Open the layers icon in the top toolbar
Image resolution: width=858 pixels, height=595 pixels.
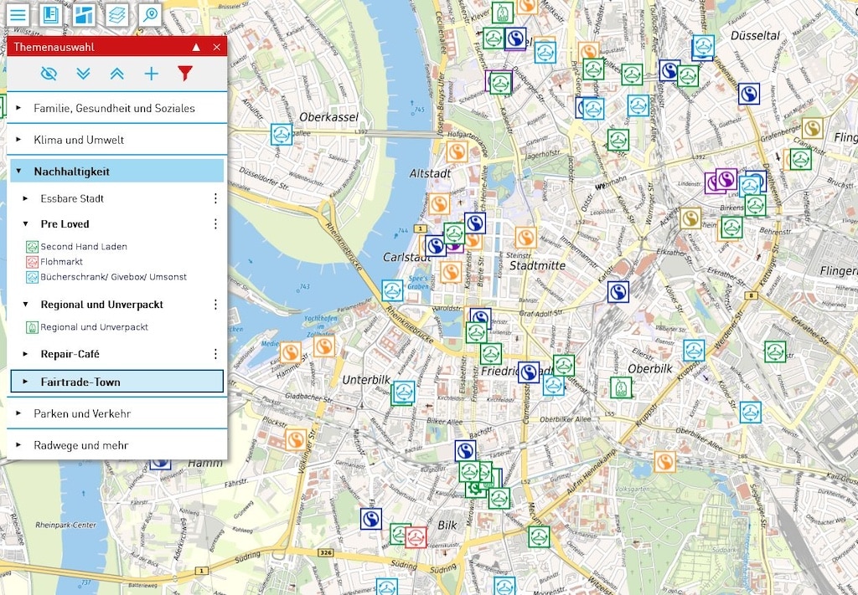tap(118, 14)
